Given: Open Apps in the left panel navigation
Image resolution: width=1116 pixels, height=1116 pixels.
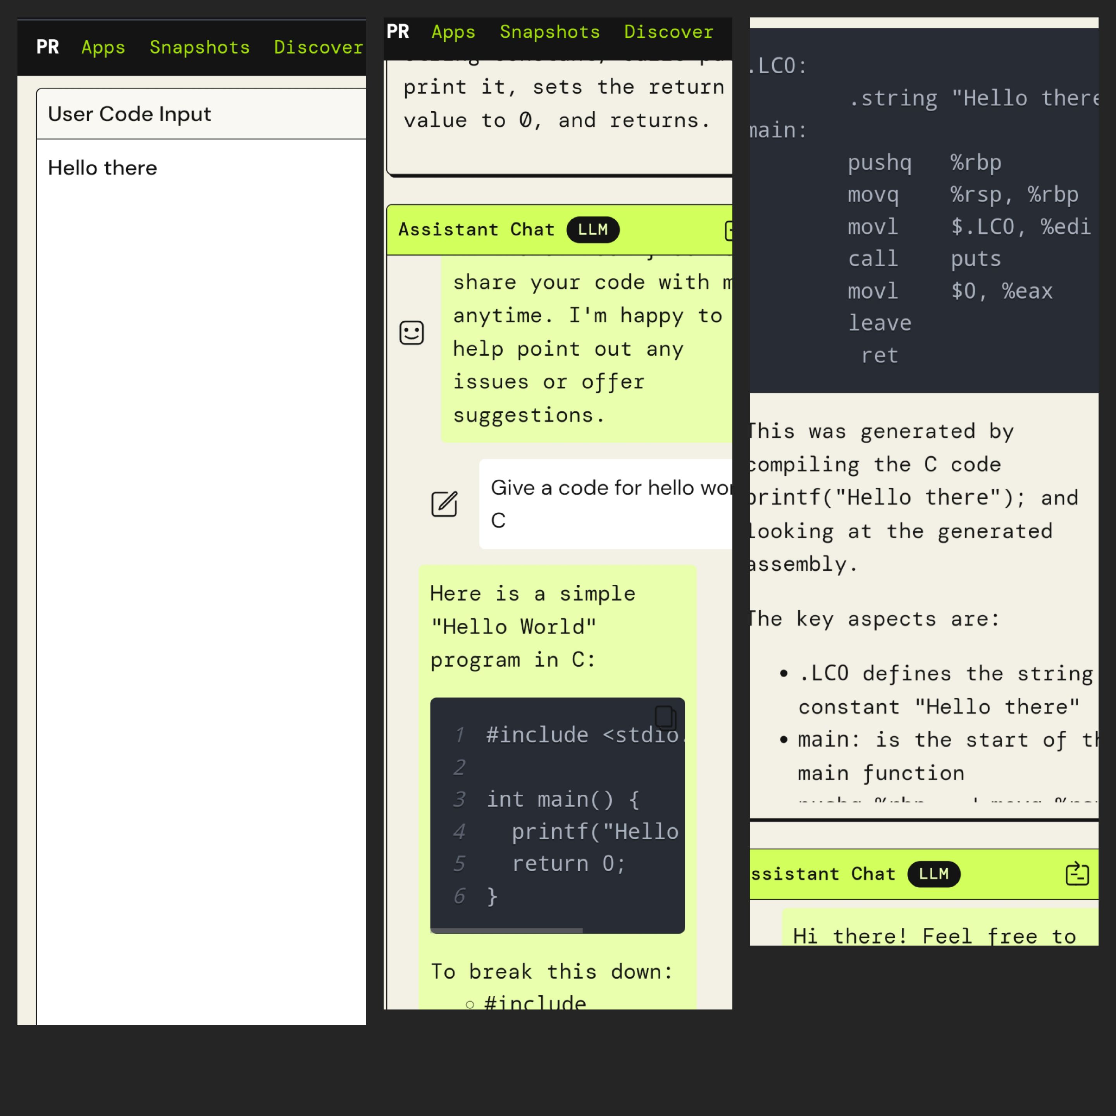Looking at the screenshot, I should 103,47.
